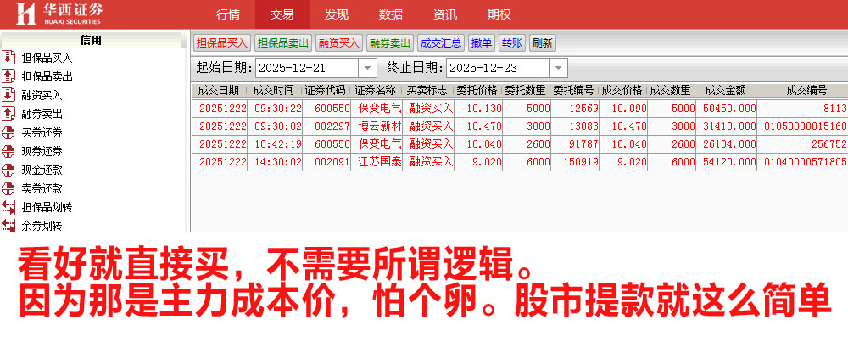
Task: Click the 刷新 button
Action: point(543,43)
